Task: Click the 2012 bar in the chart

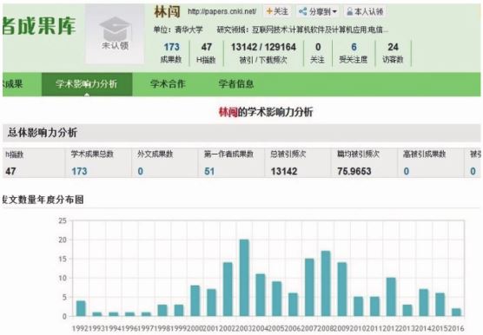Action: [391, 297]
